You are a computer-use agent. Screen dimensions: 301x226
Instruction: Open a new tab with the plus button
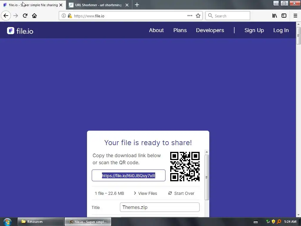click(137, 5)
